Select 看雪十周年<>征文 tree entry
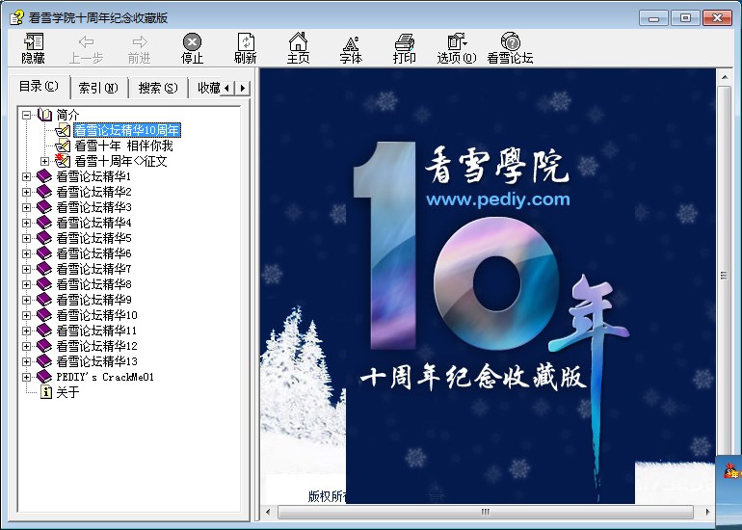 click(120, 161)
